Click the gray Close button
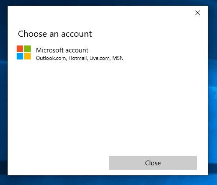217x185 pixels. [x=153, y=163]
